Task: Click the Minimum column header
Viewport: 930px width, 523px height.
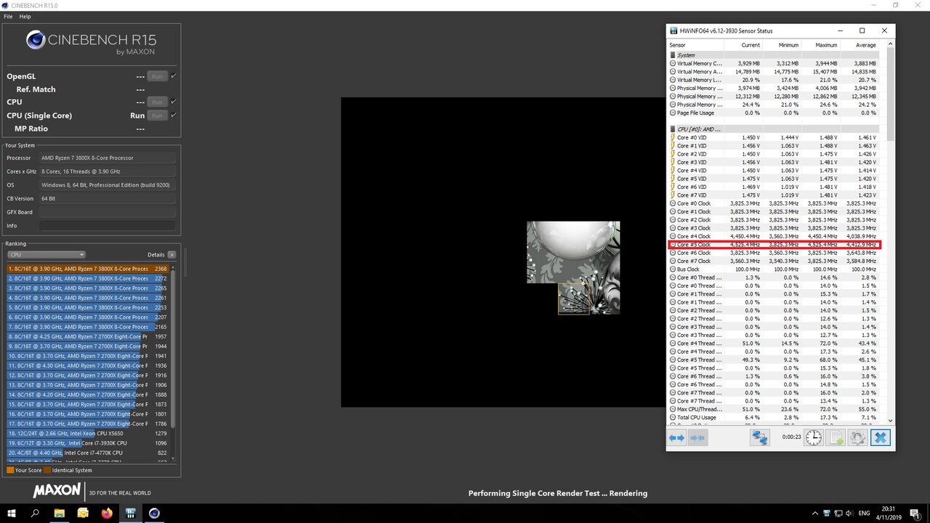Action: click(x=782, y=45)
